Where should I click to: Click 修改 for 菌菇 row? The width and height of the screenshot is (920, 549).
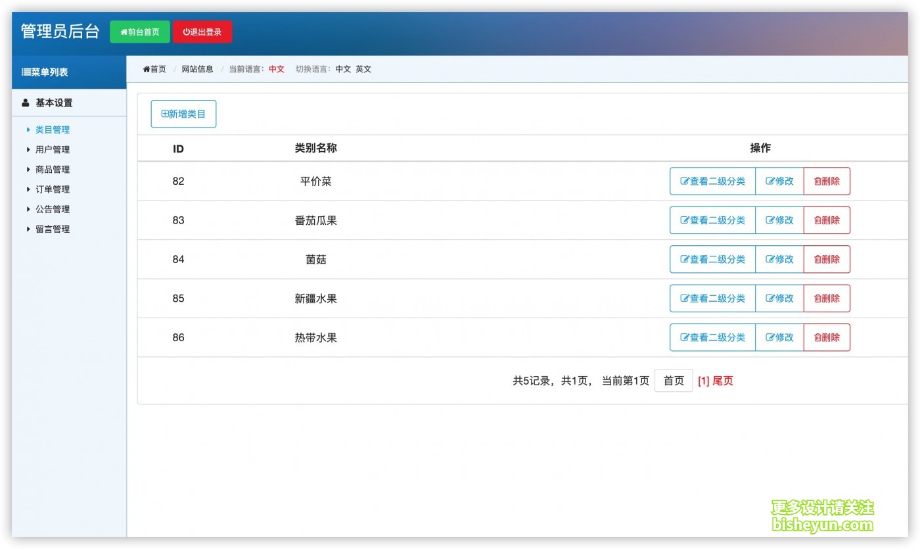[779, 259]
